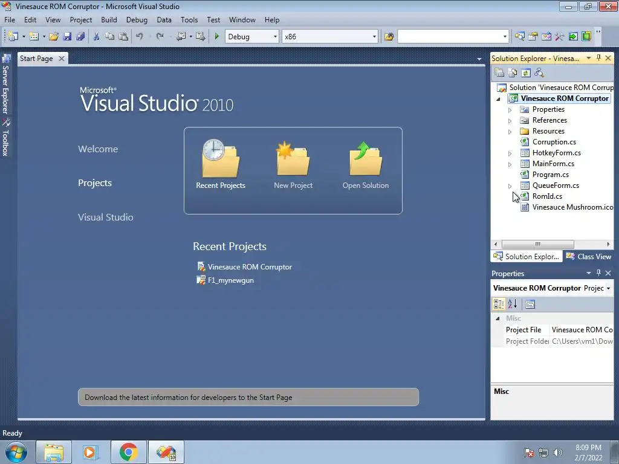The height and width of the screenshot is (464, 619).
Task: Click the Find in Files toolbar icon
Action: [x=389, y=36]
